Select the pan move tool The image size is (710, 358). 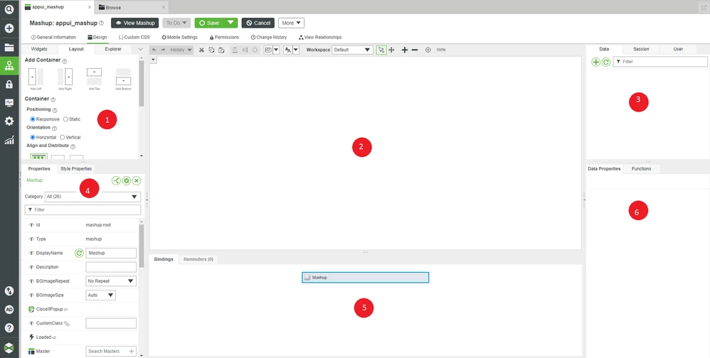click(392, 50)
